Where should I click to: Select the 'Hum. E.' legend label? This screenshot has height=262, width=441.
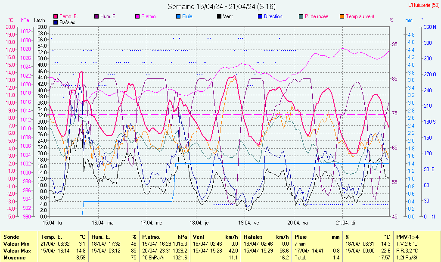click(108, 17)
